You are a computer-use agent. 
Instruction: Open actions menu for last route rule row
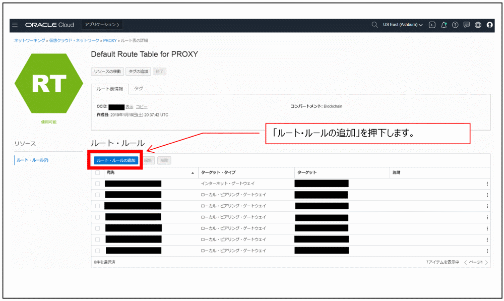487,251
